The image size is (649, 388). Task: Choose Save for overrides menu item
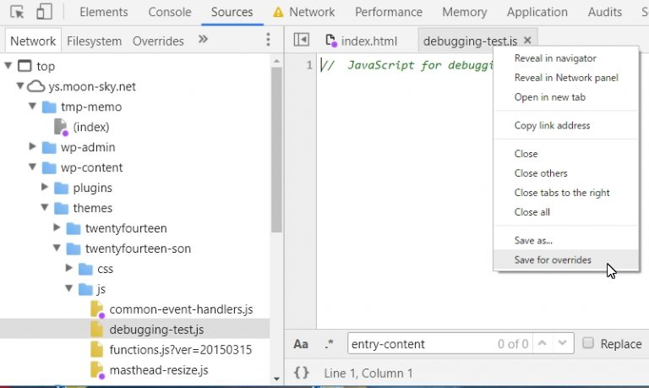pyautogui.click(x=566, y=260)
